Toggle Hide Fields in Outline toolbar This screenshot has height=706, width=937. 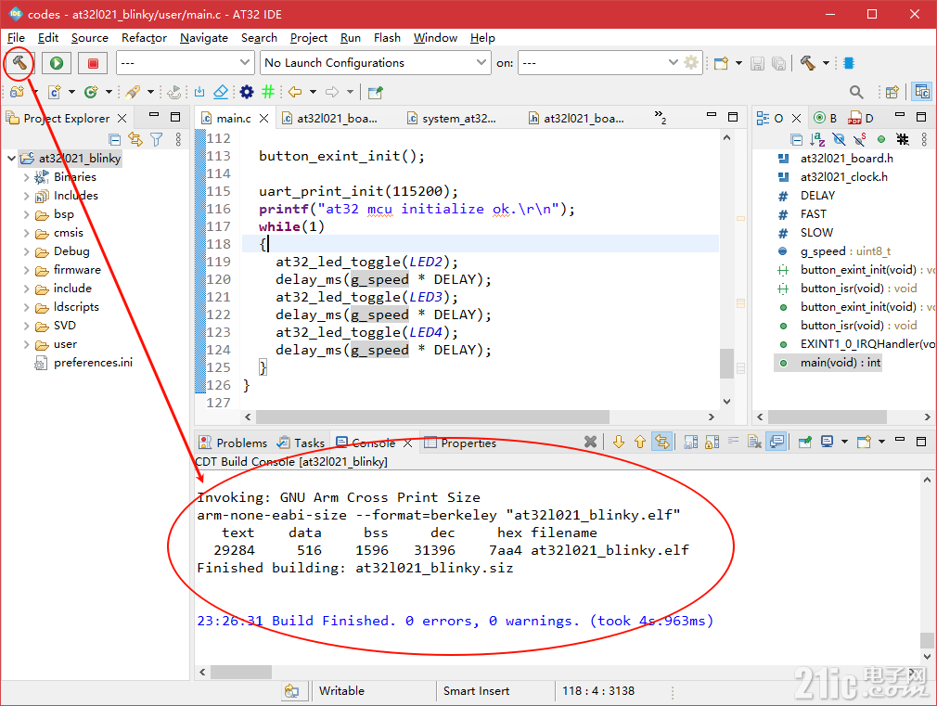point(839,140)
